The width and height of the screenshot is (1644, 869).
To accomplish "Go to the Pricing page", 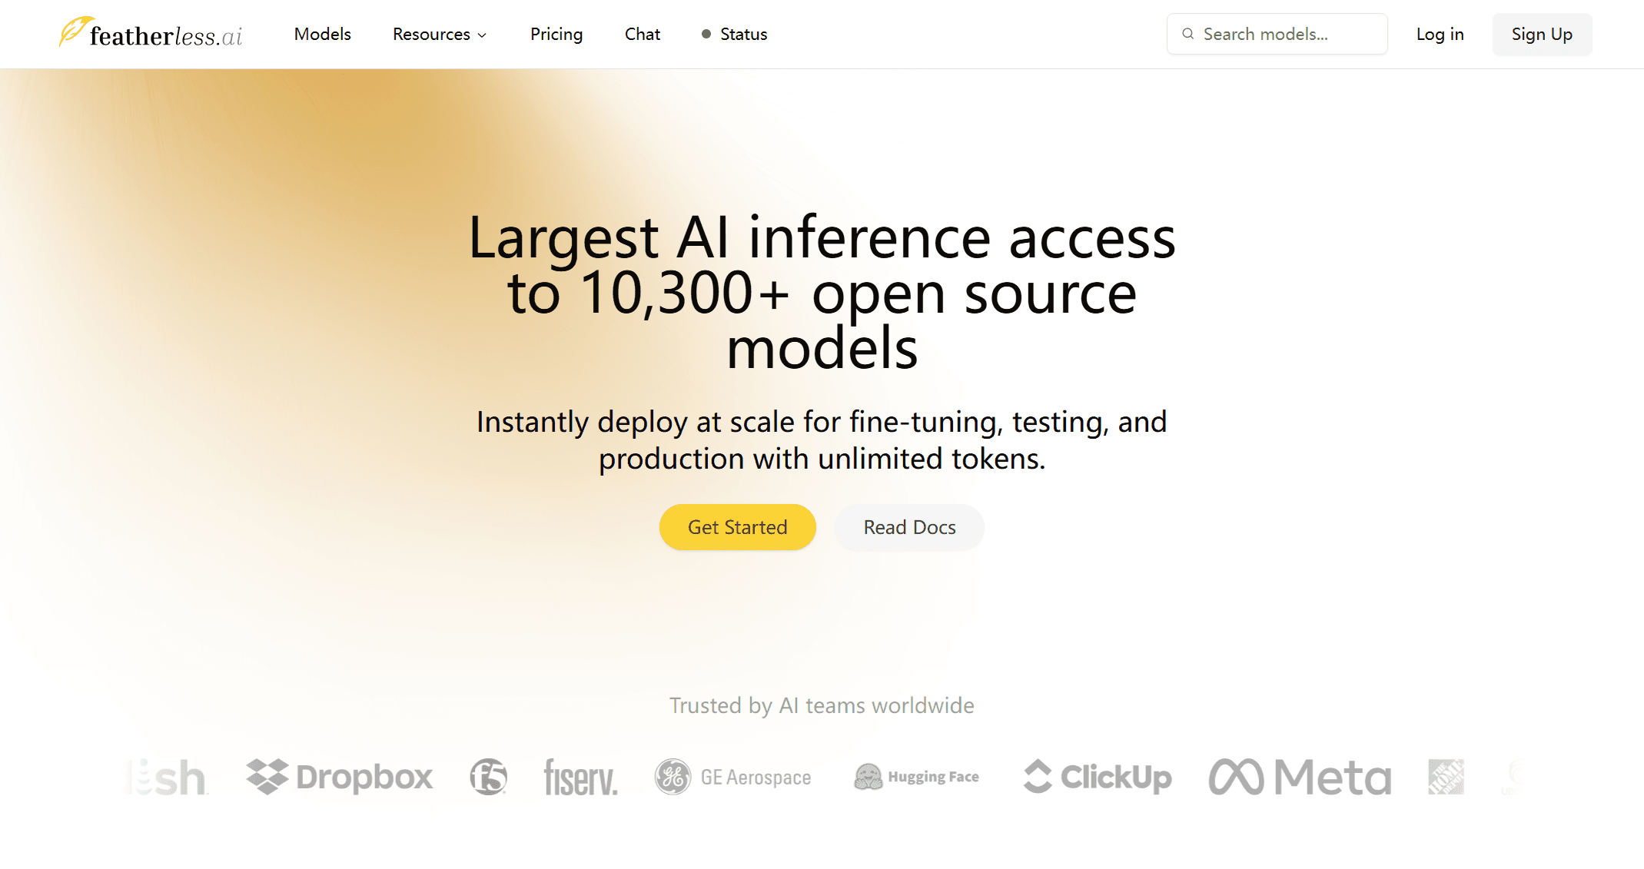I will (556, 34).
